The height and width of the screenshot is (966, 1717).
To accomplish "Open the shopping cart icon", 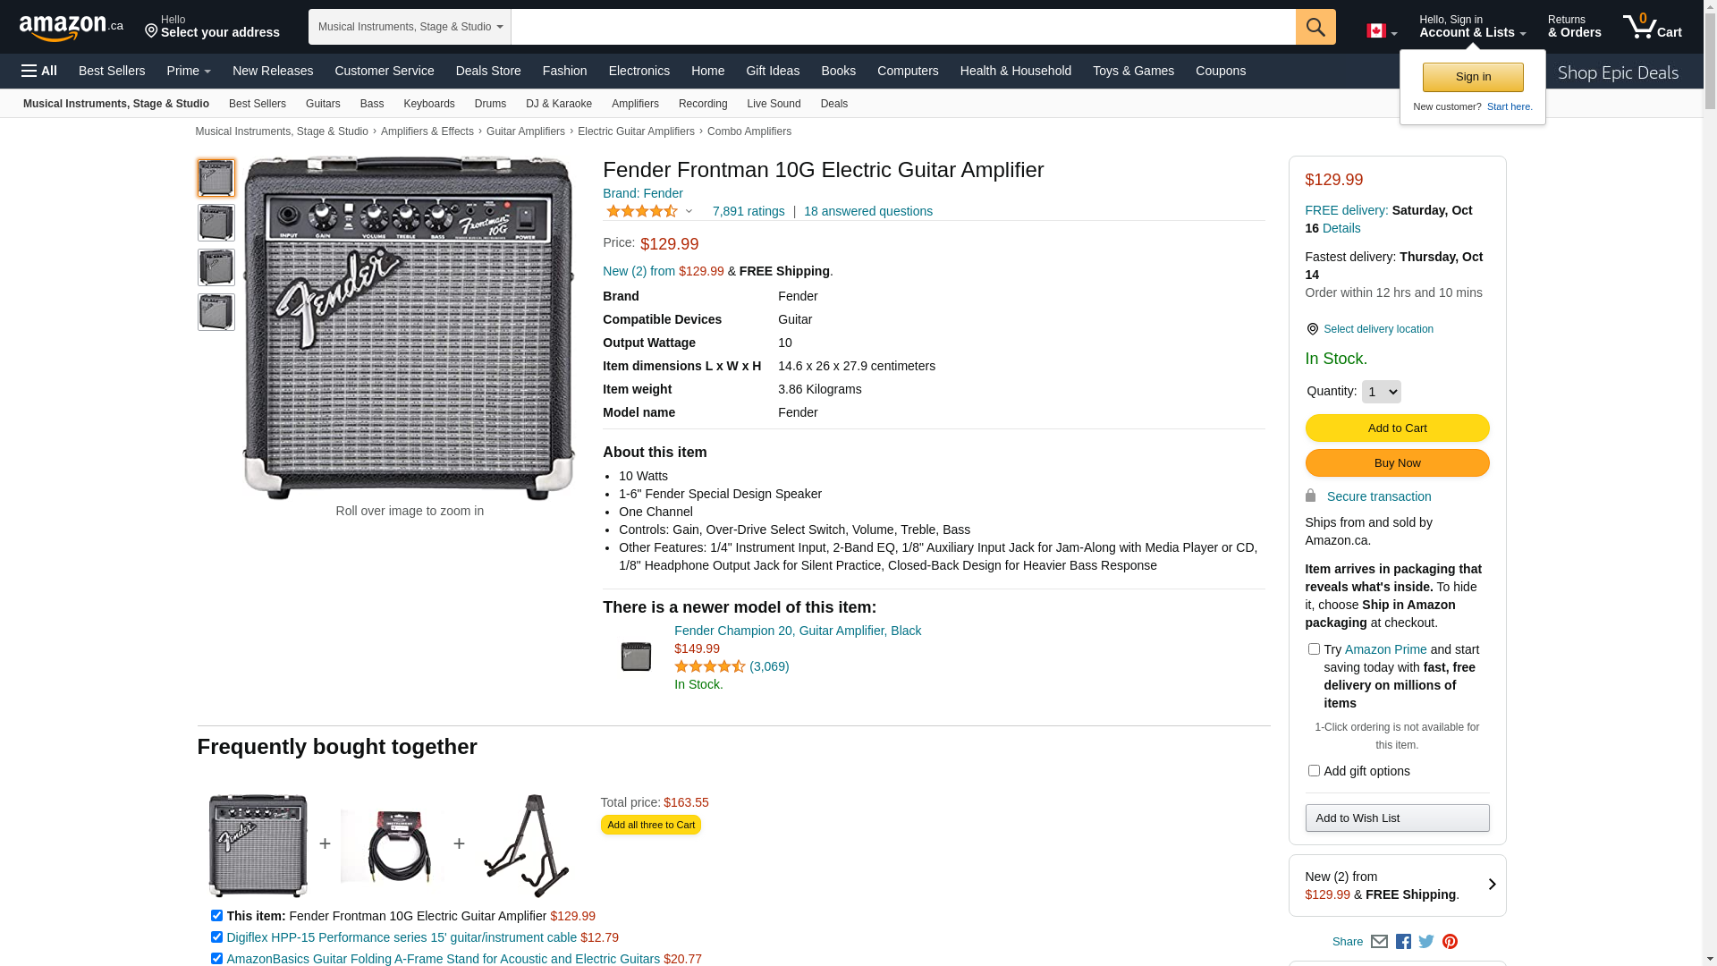I will pos(1651,27).
